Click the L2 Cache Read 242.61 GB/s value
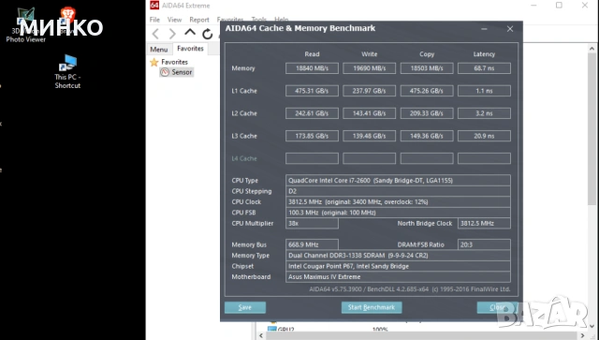This screenshot has height=340, width=599. pos(312,113)
